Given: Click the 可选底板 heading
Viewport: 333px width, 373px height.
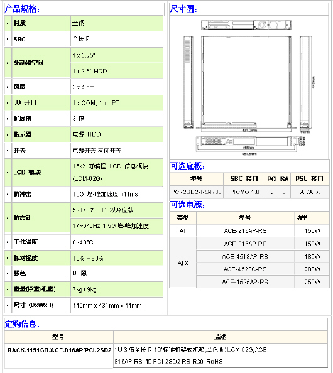Looking at the screenshot, I should pyautogui.click(x=188, y=166).
